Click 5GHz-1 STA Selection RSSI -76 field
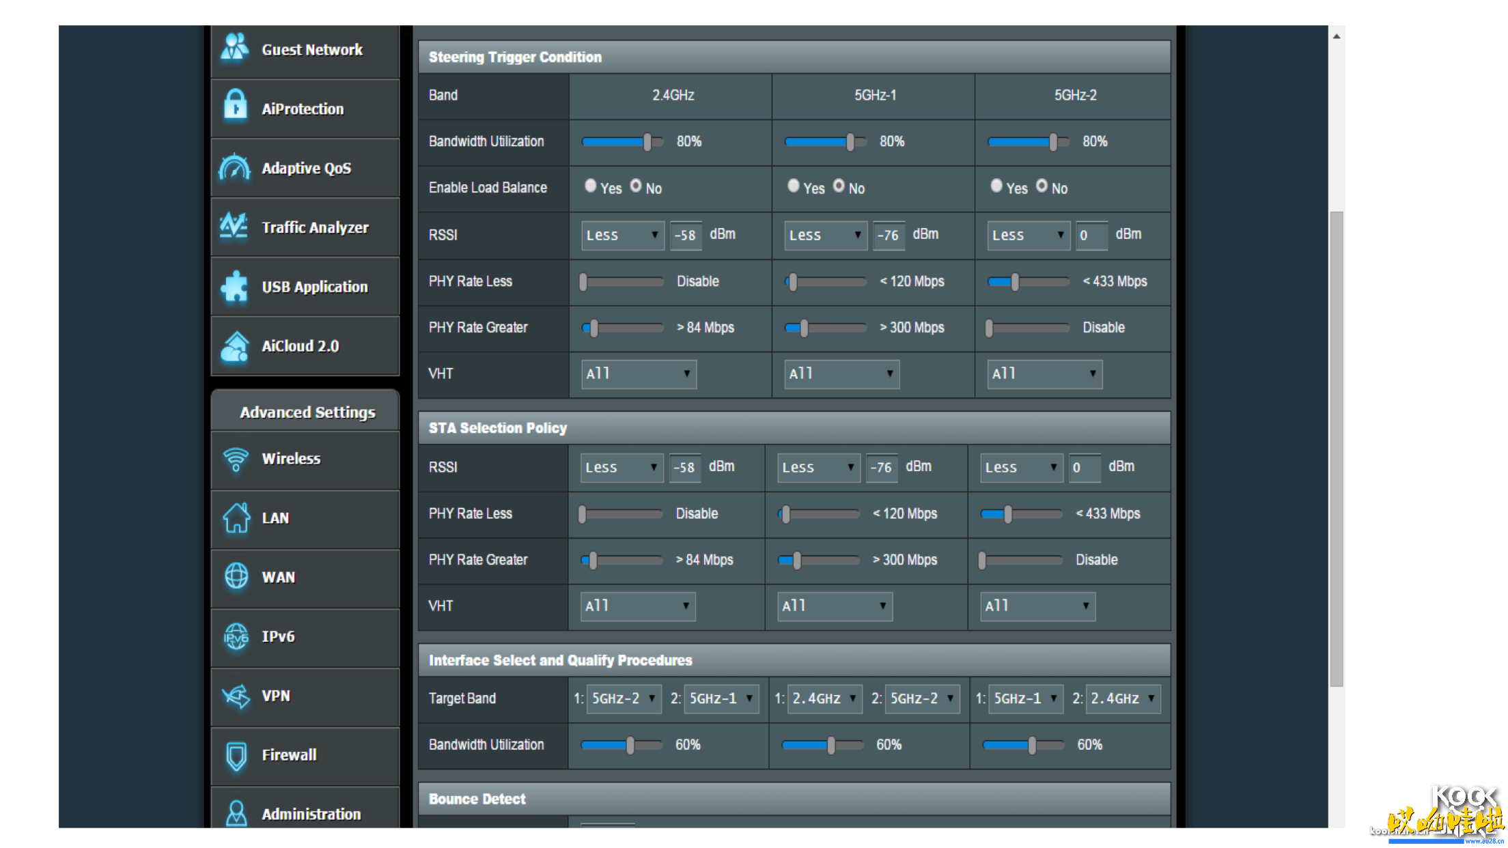The image size is (1508, 848). pos(882,468)
